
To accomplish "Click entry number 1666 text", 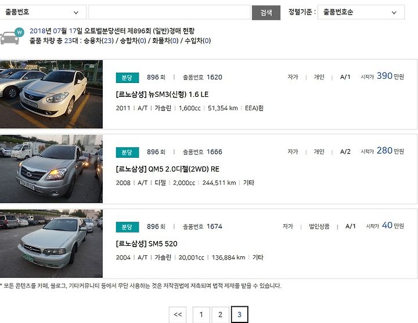I will 203,152.
